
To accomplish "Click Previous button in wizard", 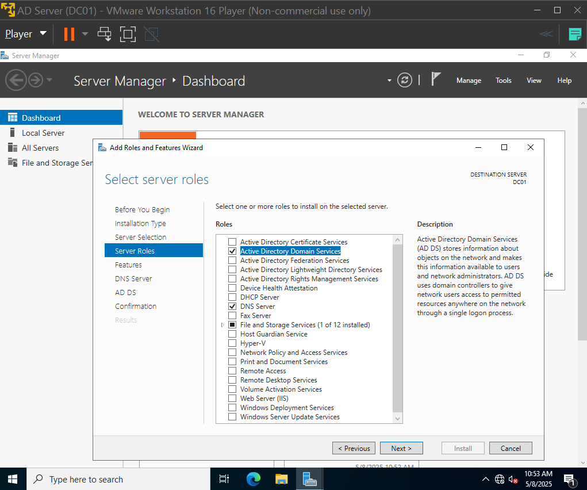I will point(354,448).
